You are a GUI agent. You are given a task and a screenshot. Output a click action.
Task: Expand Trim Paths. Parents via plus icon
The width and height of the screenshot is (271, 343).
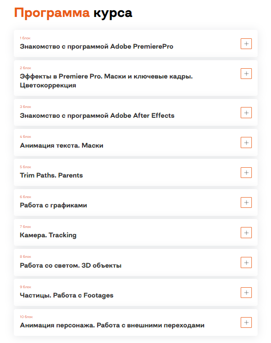tap(246, 172)
